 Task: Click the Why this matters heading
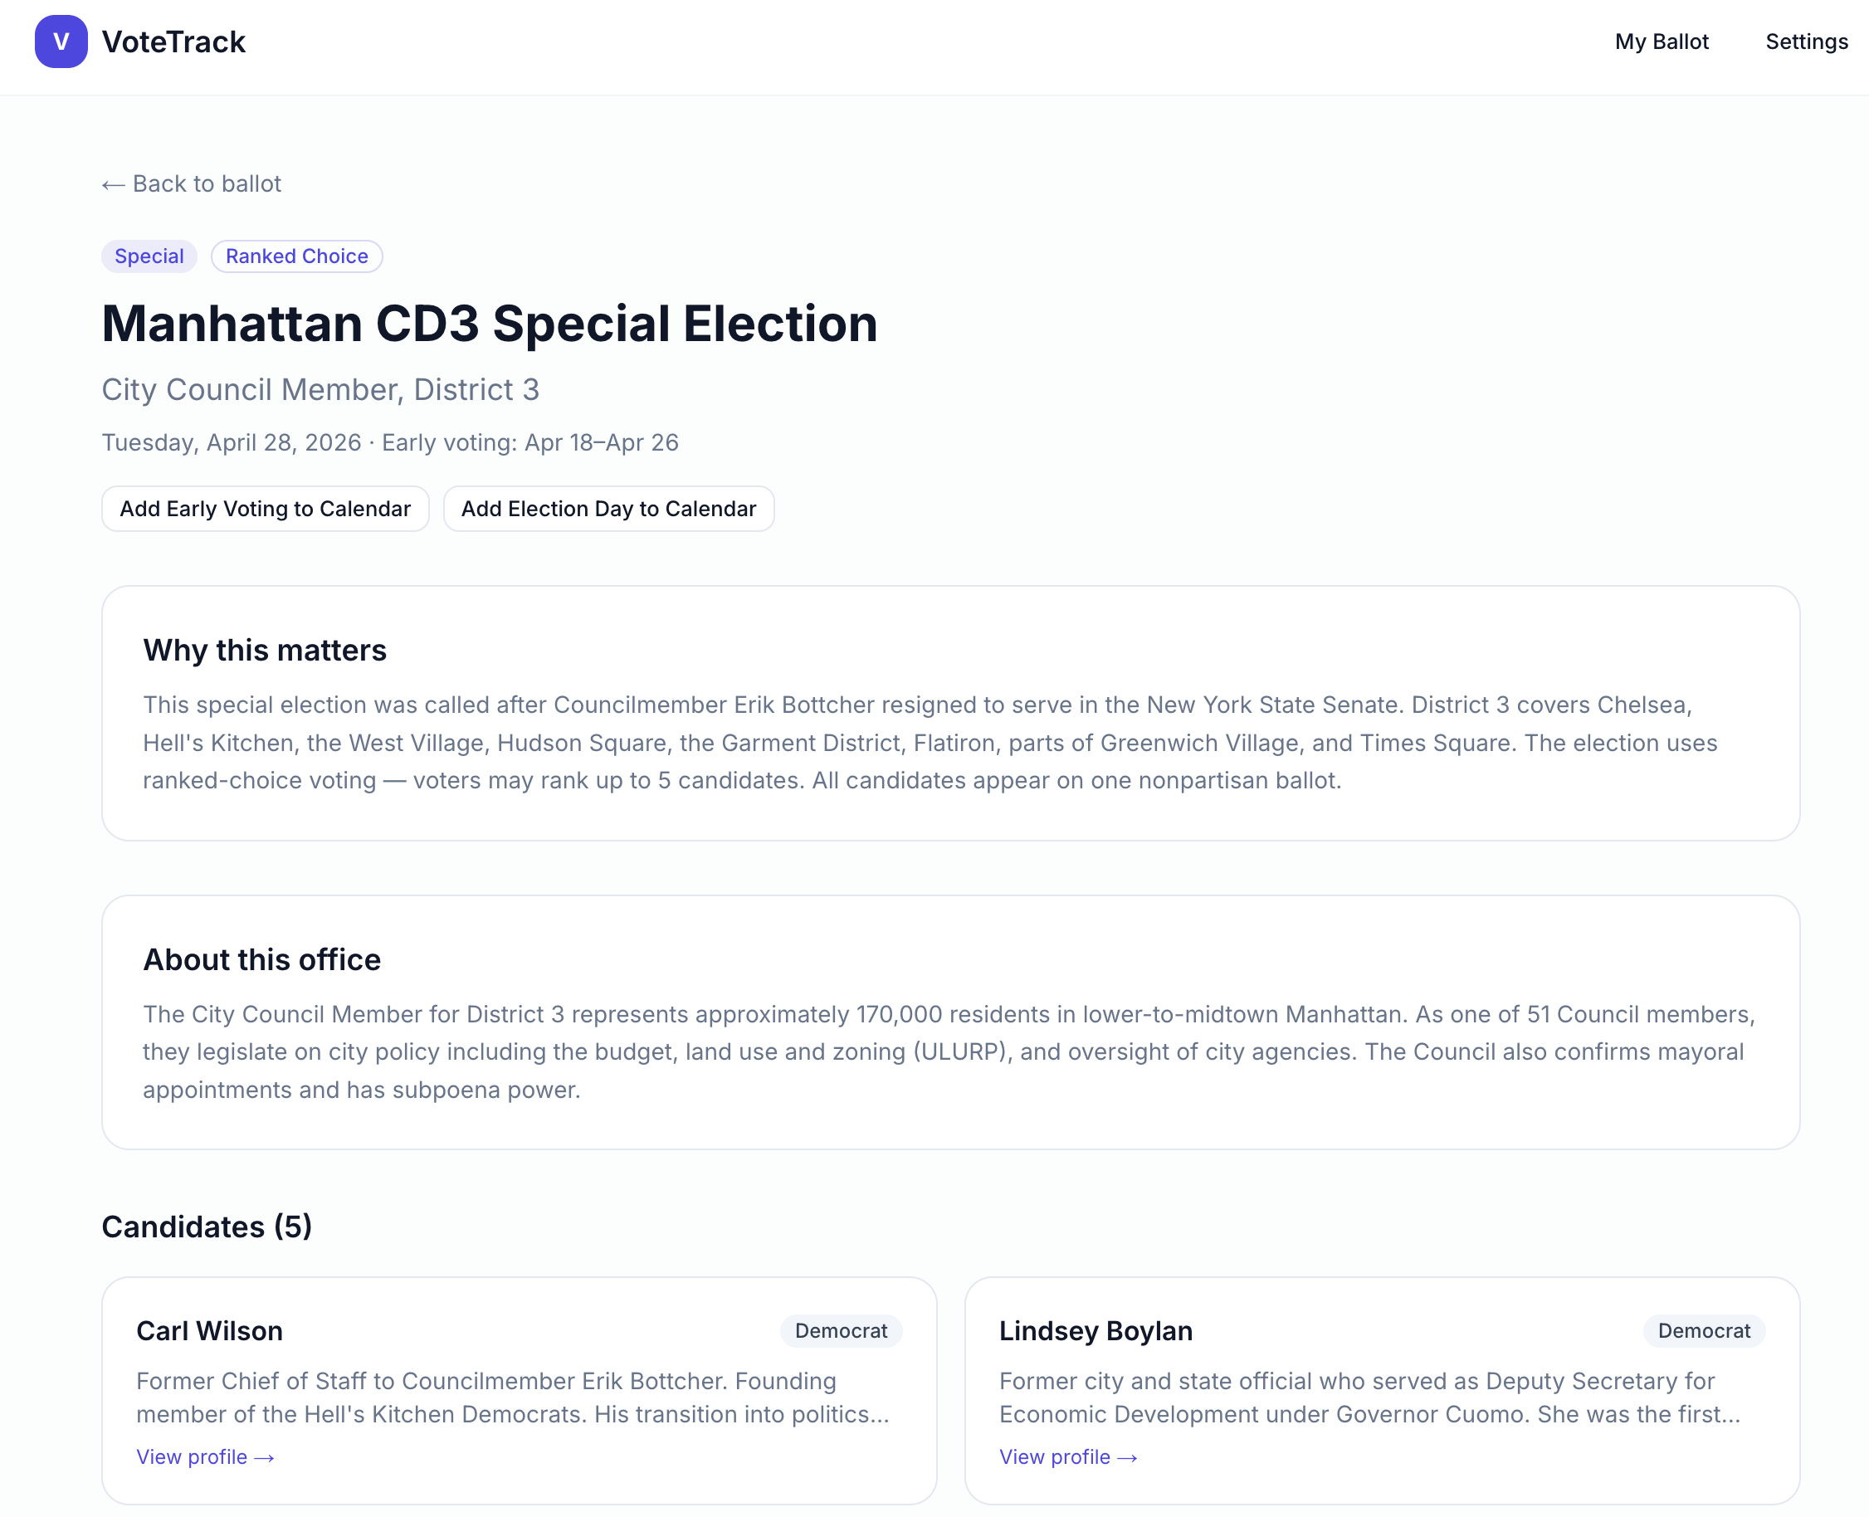tap(265, 650)
